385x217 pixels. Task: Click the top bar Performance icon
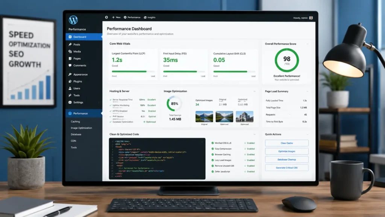point(125,17)
